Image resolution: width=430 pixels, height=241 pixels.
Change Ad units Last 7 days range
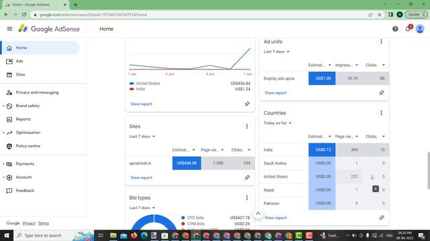[276, 52]
